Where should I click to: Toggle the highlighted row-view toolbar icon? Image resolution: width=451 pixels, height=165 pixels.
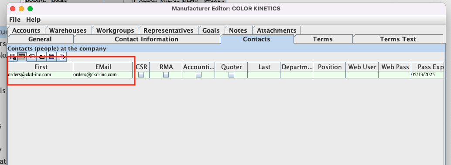tap(22, 57)
